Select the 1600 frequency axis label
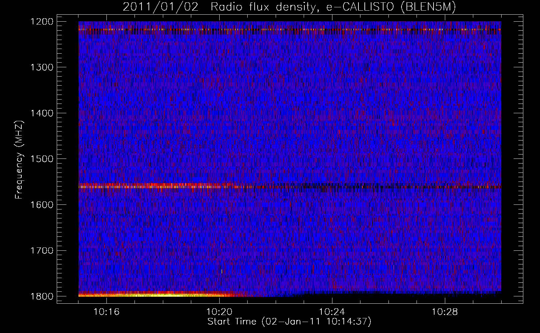 pyautogui.click(x=42, y=205)
